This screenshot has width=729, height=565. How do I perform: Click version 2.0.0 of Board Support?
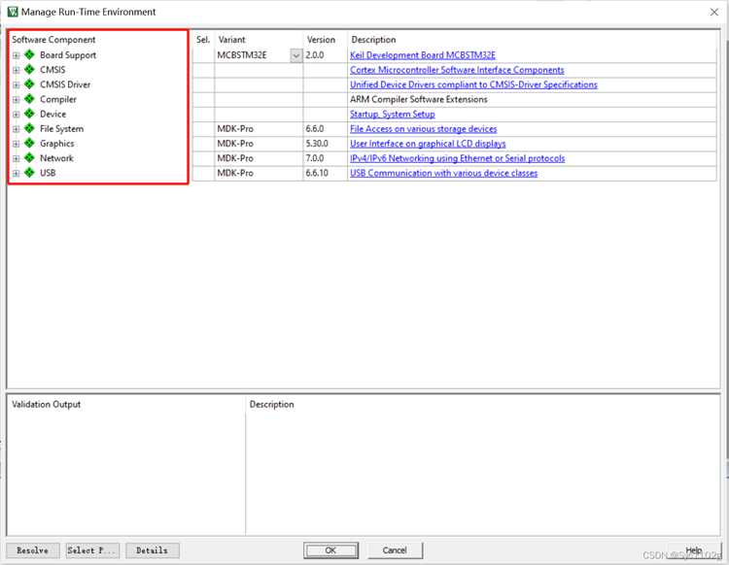click(x=315, y=55)
